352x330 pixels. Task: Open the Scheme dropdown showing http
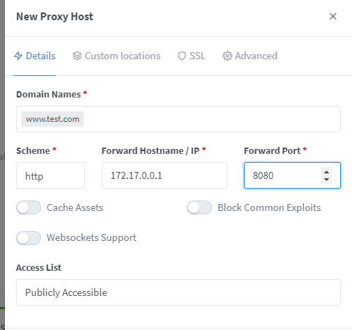(x=50, y=175)
